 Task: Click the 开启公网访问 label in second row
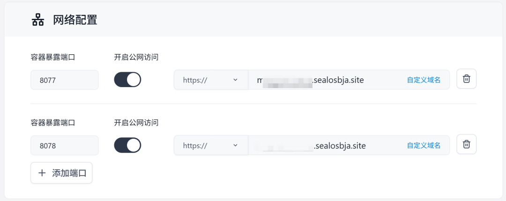(x=136, y=123)
